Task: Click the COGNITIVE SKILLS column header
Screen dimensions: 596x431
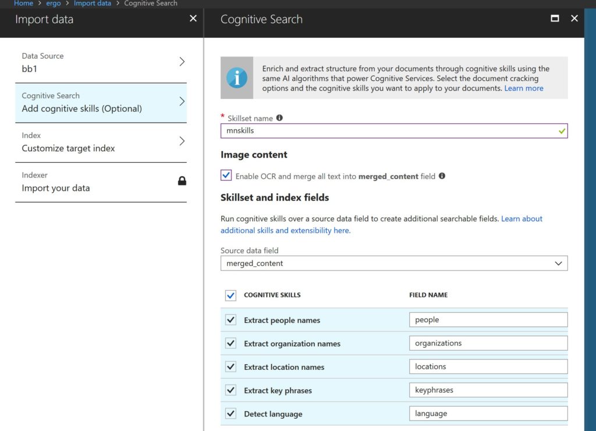Action: coord(272,295)
